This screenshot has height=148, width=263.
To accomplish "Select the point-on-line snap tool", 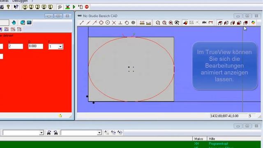I will [95, 23].
